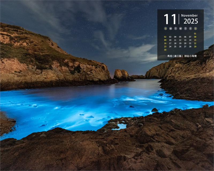Image resolution: width=214 pixels, height=171 pixels.
Task: Click the large '11' month number
Action: [170, 20]
